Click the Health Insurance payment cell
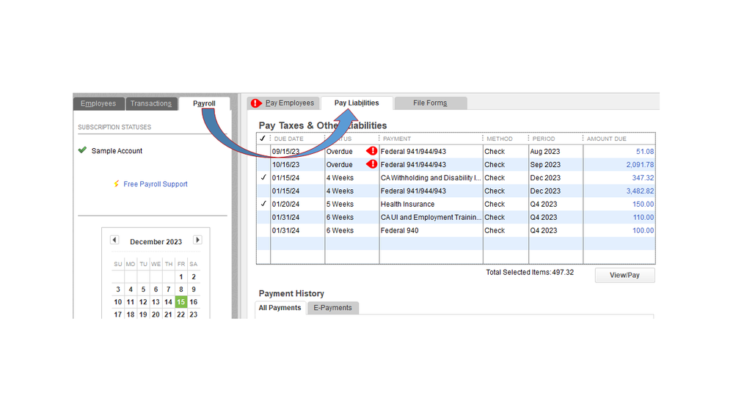The width and height of the screenshot is (733, 412). (431, 204)
